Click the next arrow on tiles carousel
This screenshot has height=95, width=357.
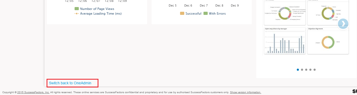point(343,24)
